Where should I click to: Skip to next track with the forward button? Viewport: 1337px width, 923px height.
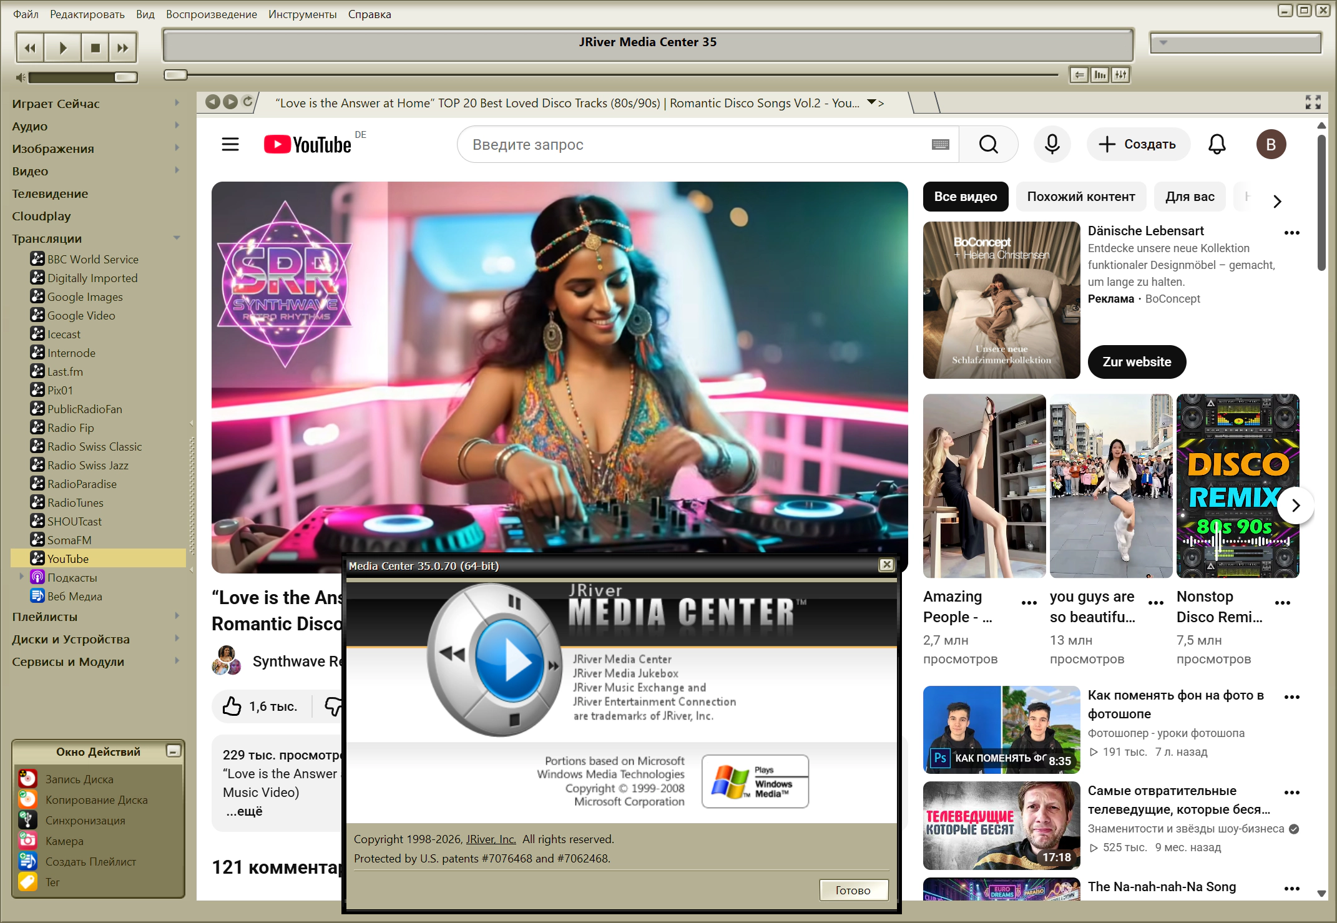123,47
